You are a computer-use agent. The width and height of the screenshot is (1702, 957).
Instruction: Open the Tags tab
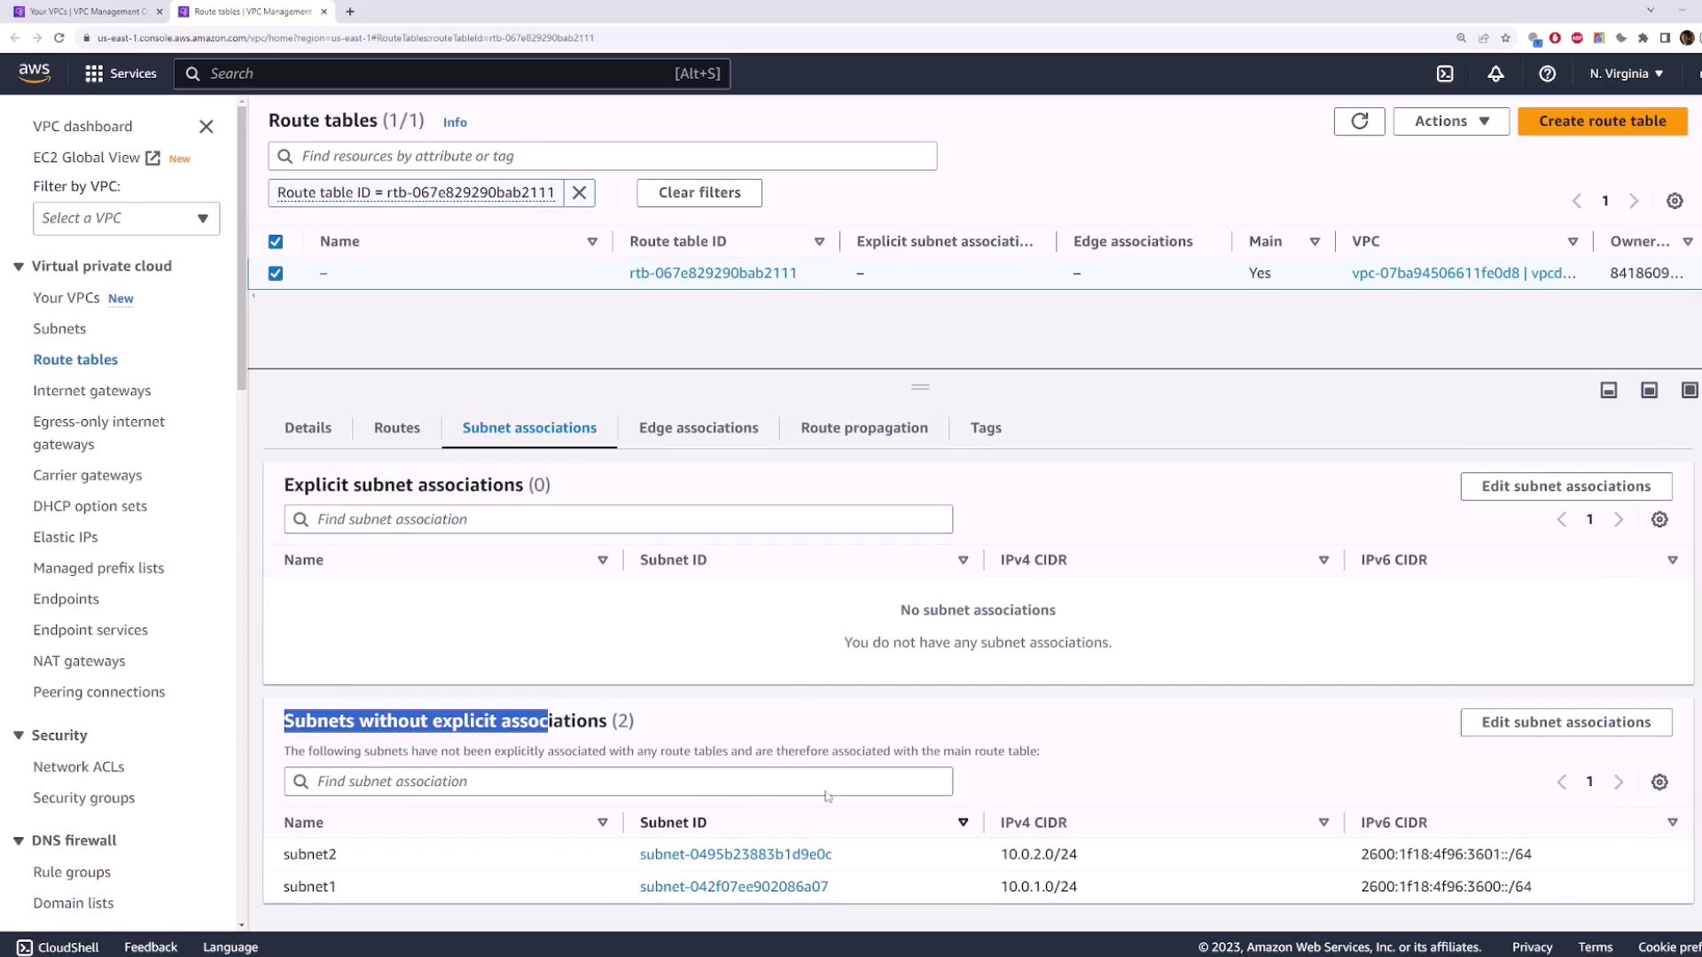[x=986, y=428]
